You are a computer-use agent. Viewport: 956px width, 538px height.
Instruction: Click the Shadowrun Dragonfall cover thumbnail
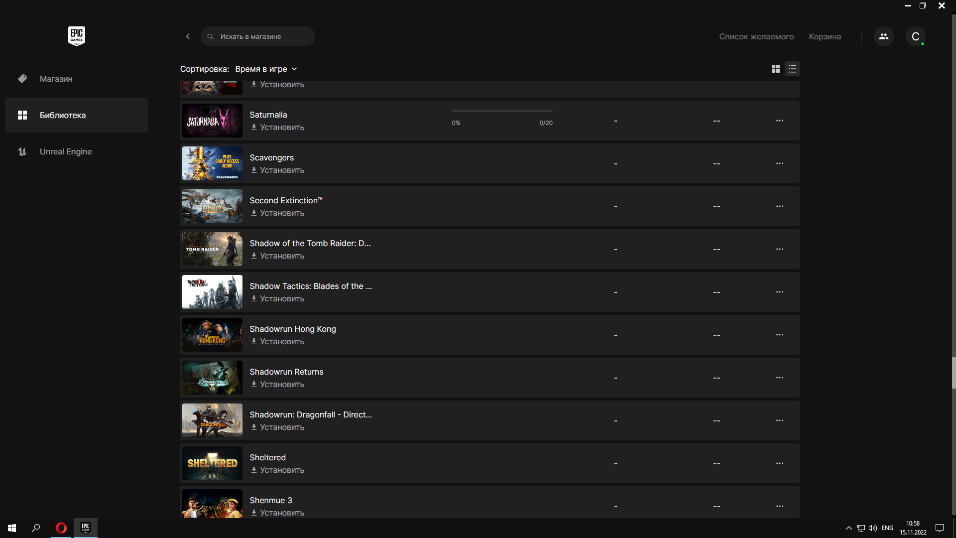212,420
